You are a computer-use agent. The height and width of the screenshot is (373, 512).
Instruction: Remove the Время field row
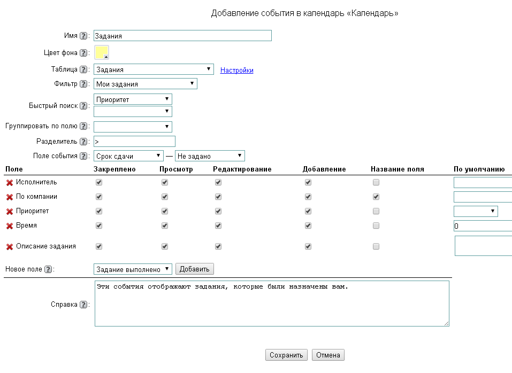click(x=9, y=226)
